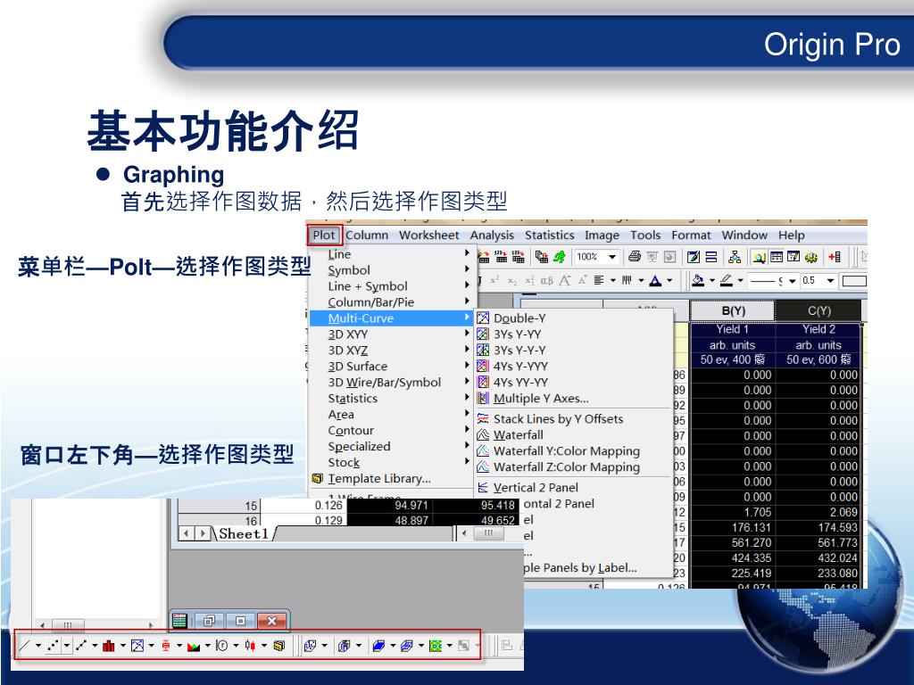The height and width of the screenshot is (685, 914).
Task: Select the C(Y) column header
Action: (x=819, y=311)
